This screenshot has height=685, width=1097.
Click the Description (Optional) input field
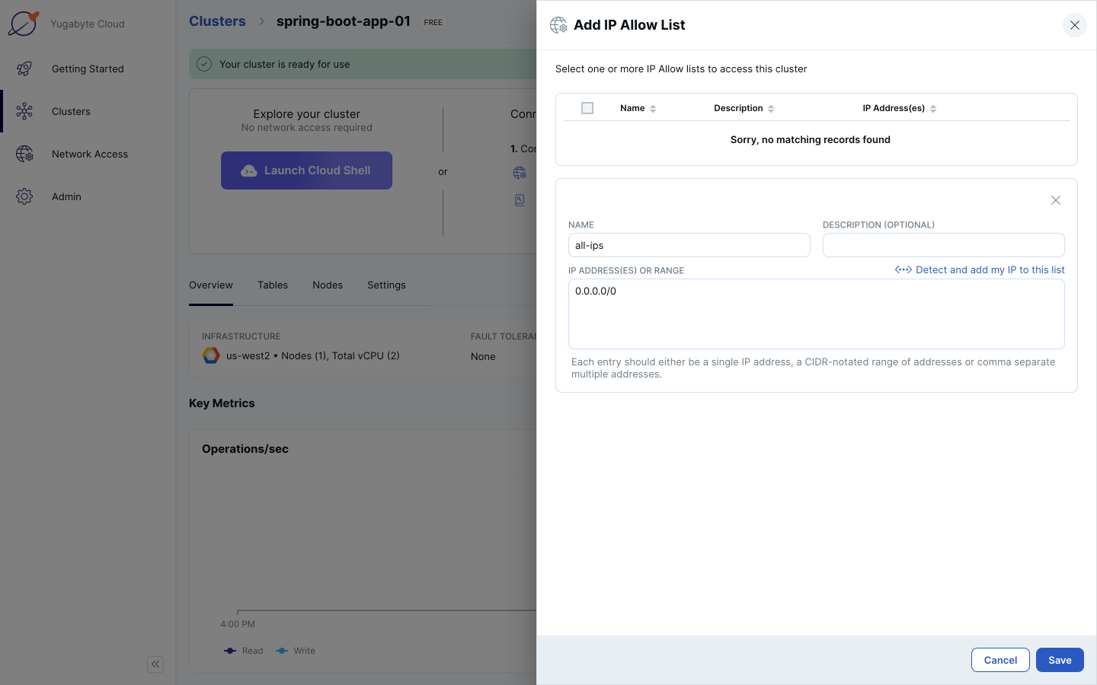click(943, 245)
